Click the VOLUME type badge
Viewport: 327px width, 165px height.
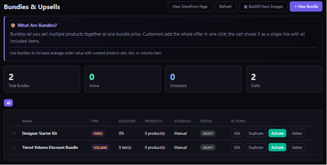[x=100, y=148]
